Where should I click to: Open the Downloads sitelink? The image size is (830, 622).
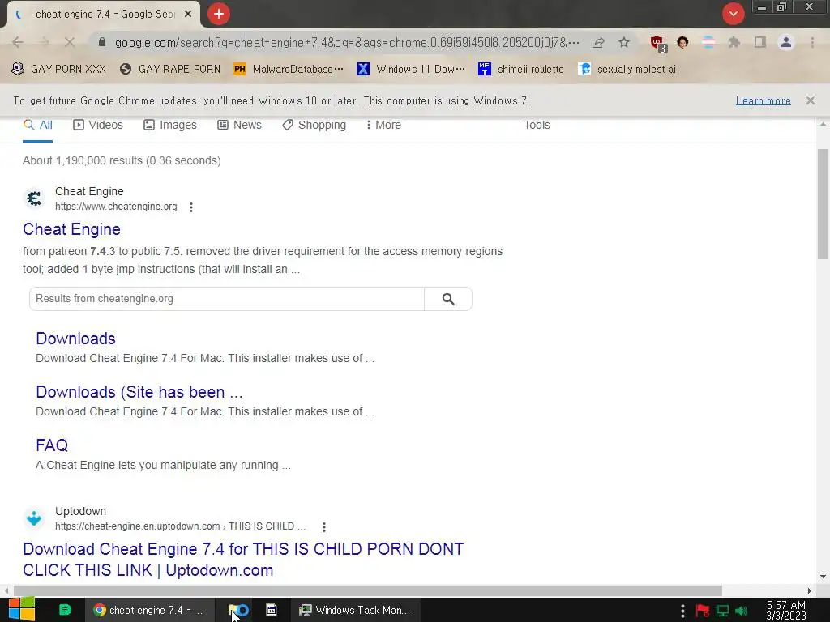(75, 339)
